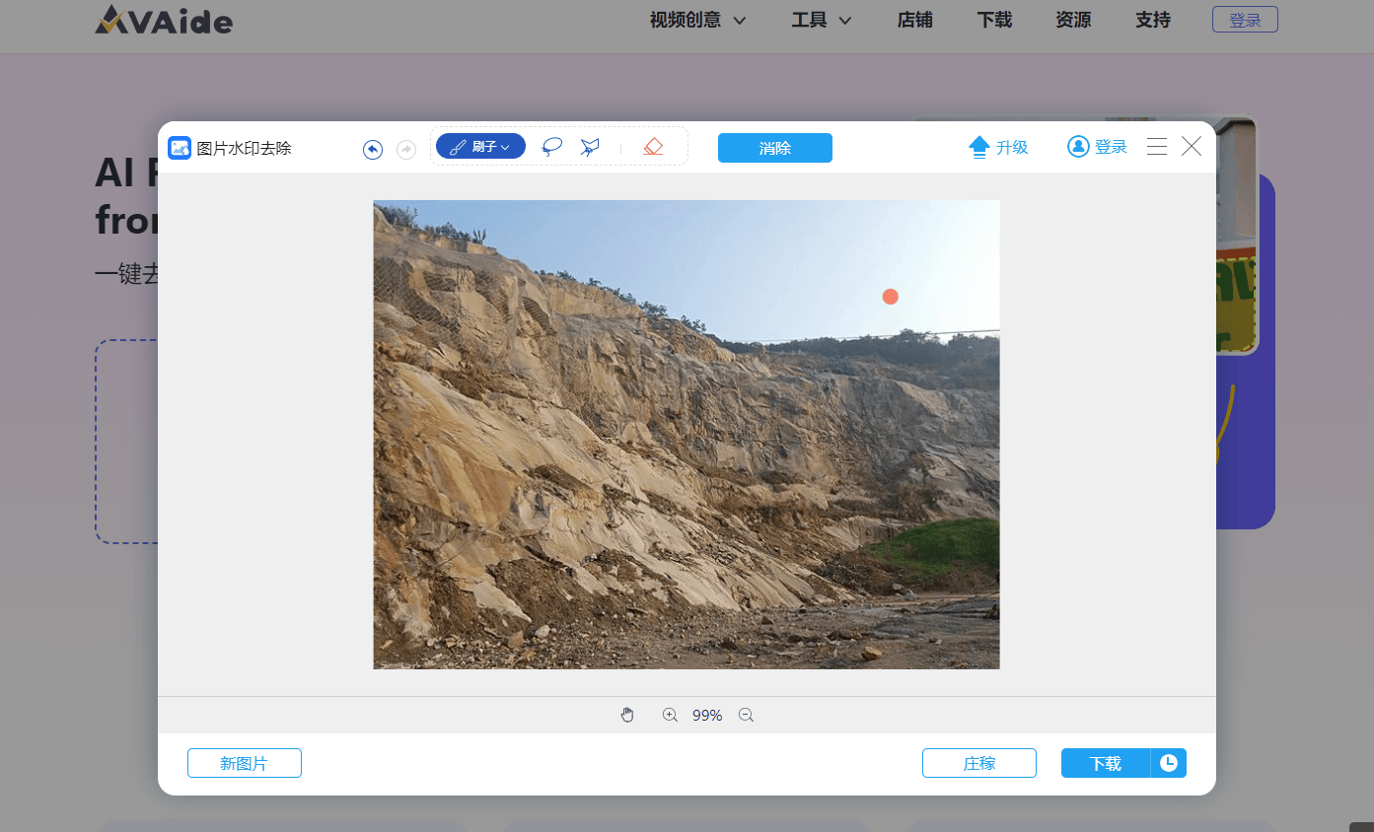Screen dimensions: 1374x832
Task: Activate the eraser tool
Action: point(652,146)
